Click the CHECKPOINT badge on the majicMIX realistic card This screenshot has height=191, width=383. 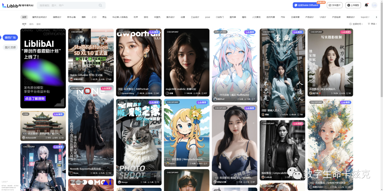[x=172, y=32]
